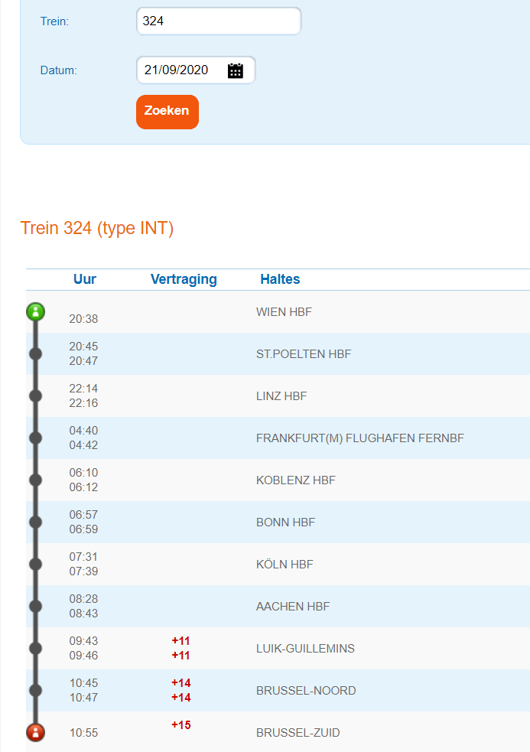
Task: Click the red arrival icon at Brussel-Zuid
Action: (x=35, y=732)
